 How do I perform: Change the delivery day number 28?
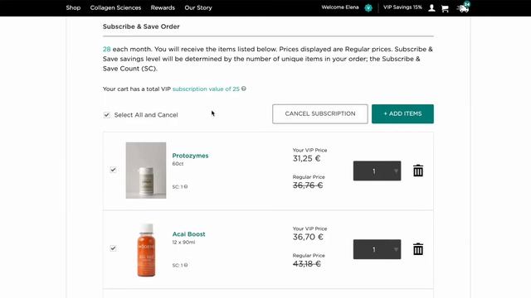click(x=107, y=49)
